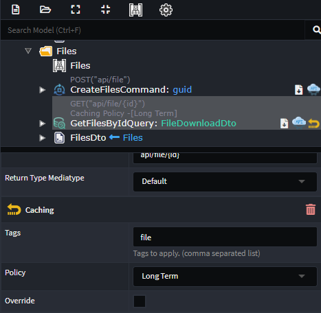This screenshot has width=321, height=313.
Task: Expand the CreateFilesCommand node
Action: coord(42,90)
